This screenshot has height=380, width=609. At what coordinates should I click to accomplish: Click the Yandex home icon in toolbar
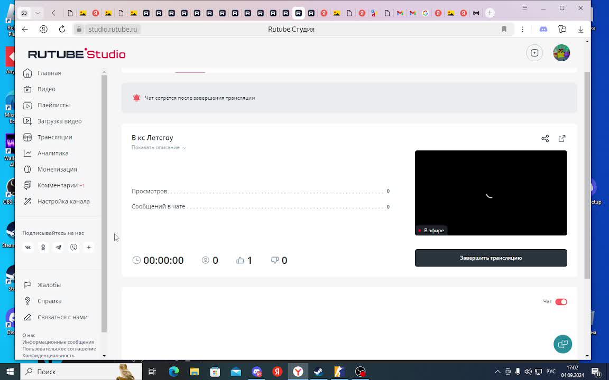(43, 29)
